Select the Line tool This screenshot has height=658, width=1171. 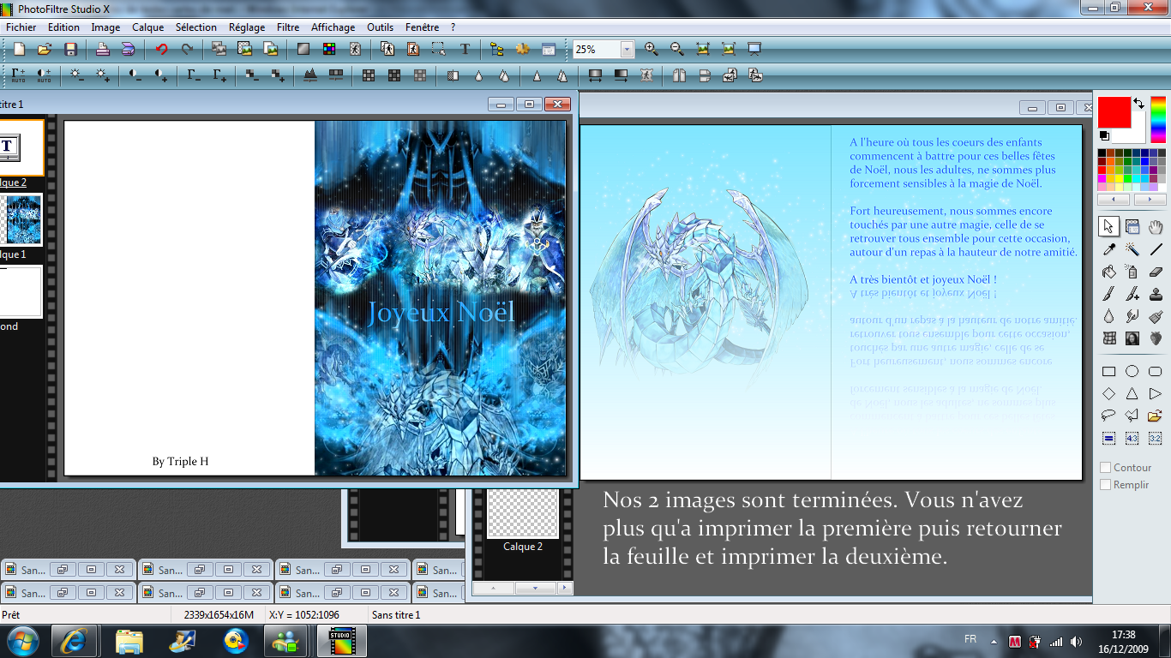pos(1156,249)
